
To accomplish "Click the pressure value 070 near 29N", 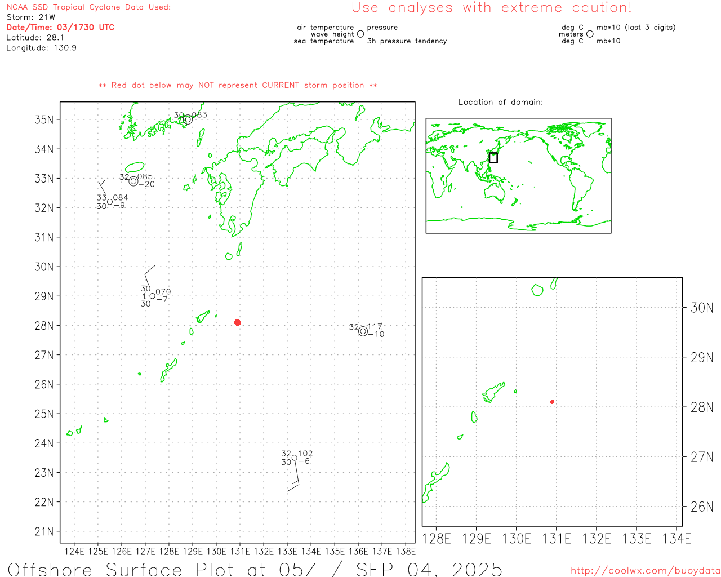I will click(163, 292).
